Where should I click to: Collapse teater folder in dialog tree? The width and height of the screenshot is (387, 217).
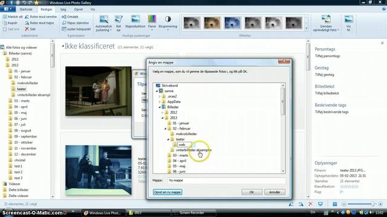[168, 139]
